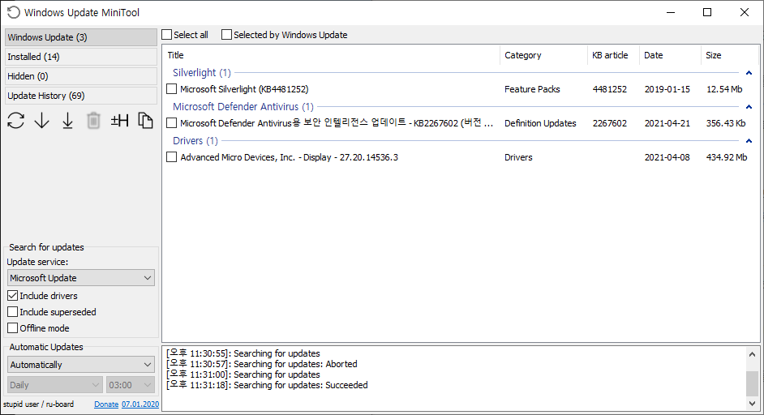Enable Include superseded
This screenshot has width=764, height=415.
pos(13,312)
